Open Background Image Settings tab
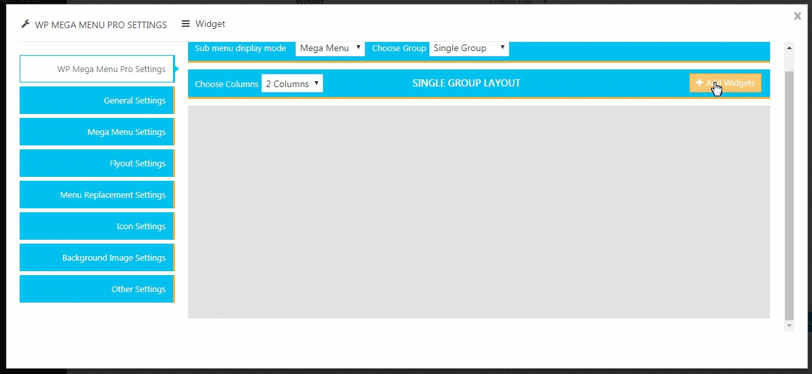Screen dimensions: 812x374 [97, 257]
